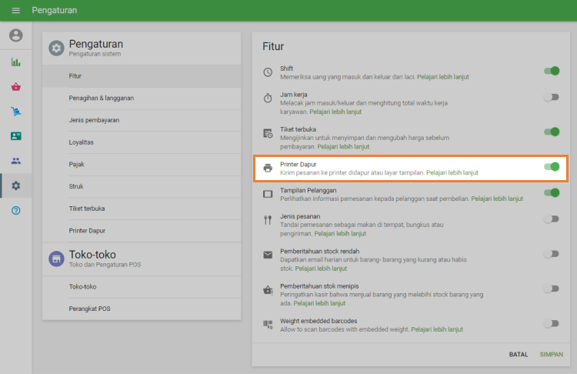Open the inventory management cart icon
The height and width of the screenshot is (374, 577).
pos(16,112)
